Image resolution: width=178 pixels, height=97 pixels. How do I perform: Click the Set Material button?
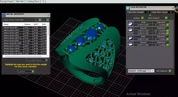164,71
